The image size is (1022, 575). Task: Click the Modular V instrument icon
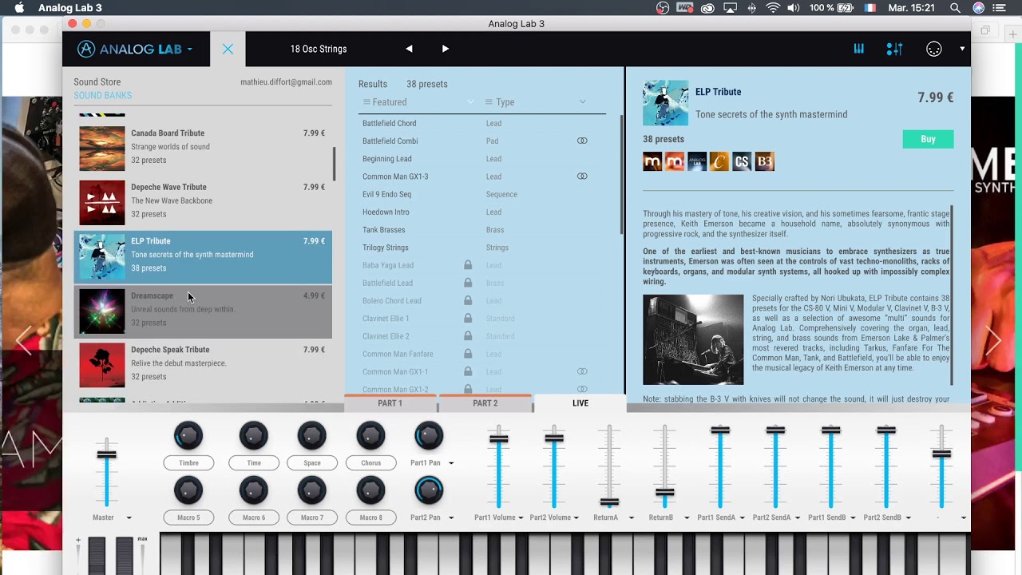tap(675, 161)
